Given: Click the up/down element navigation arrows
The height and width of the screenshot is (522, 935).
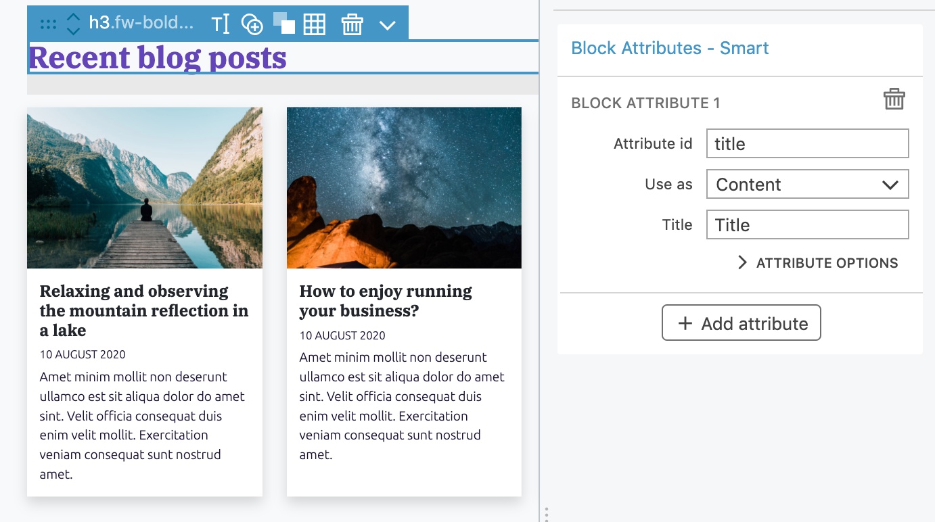Looking at the screenshot, I should (x=73, y=24).
